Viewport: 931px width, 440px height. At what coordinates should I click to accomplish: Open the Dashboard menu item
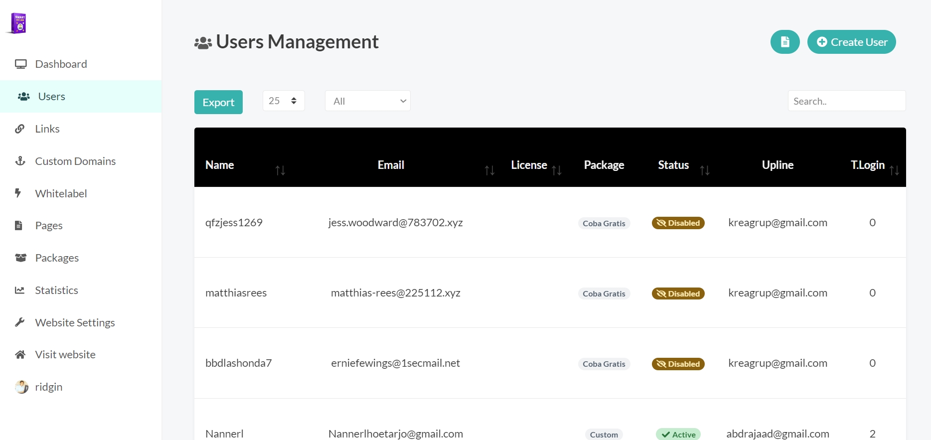tap(61, 64)
